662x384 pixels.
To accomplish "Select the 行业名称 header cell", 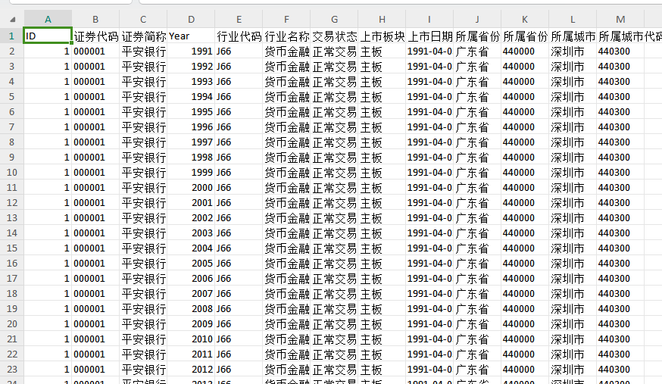I will pos(286,36).
